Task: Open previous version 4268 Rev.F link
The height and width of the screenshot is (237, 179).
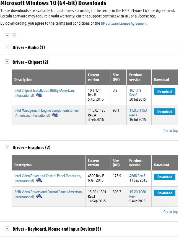Action: pos(137,176)
